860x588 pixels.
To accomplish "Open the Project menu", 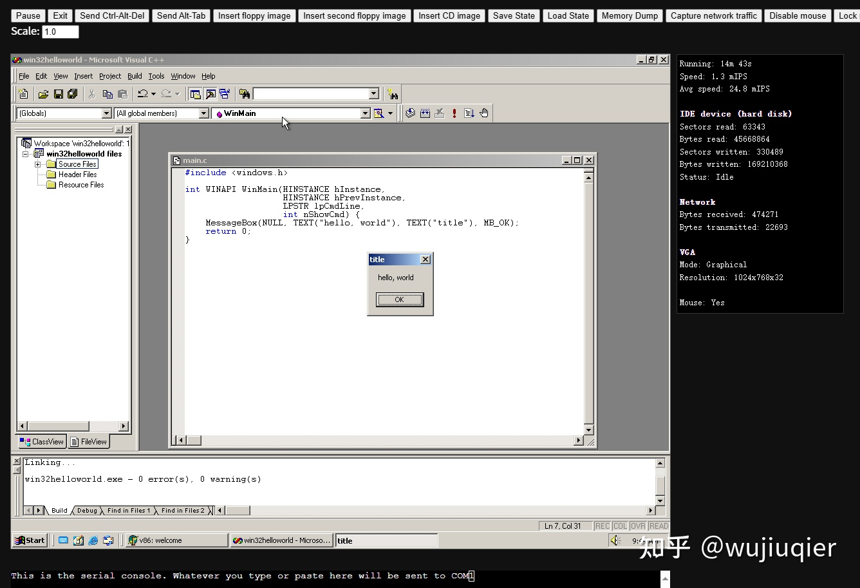I will click(x=110, y=76).
